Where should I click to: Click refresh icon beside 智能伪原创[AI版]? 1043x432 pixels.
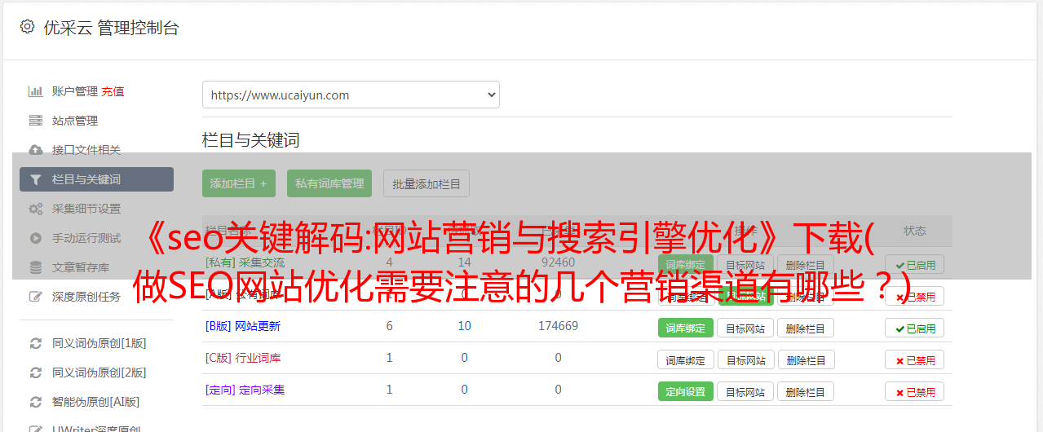pyautogui.click(x=35, y=402)
